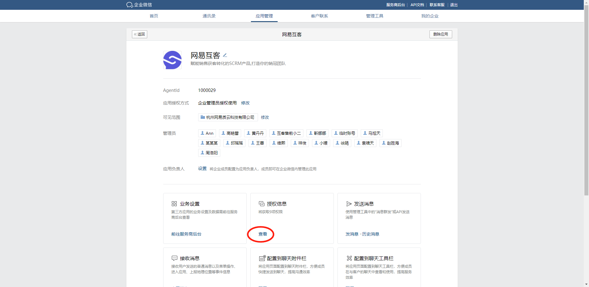The image size is (589, 287).
Task: Open the 通讯录 tab
Action: tap(209, 16)
